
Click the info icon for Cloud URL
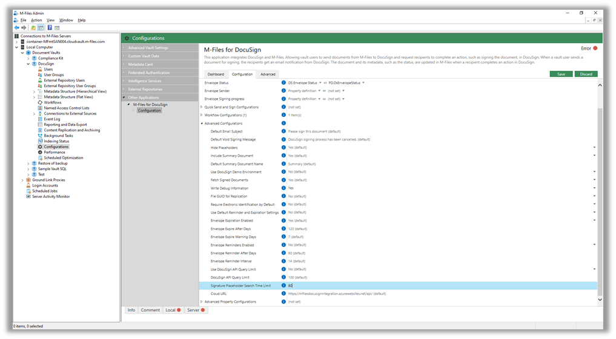pos(283,294)
